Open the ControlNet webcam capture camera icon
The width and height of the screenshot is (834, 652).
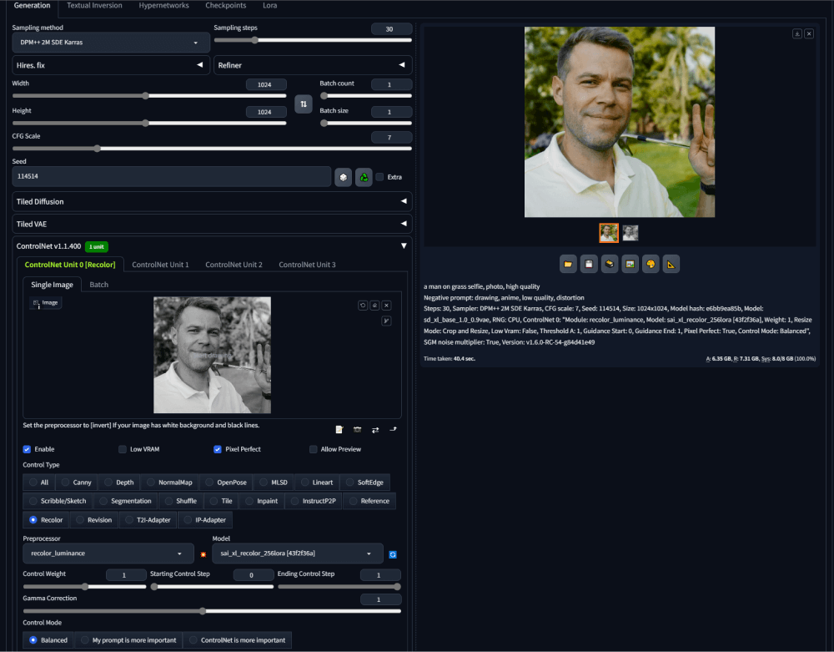(x=357, y=429)
